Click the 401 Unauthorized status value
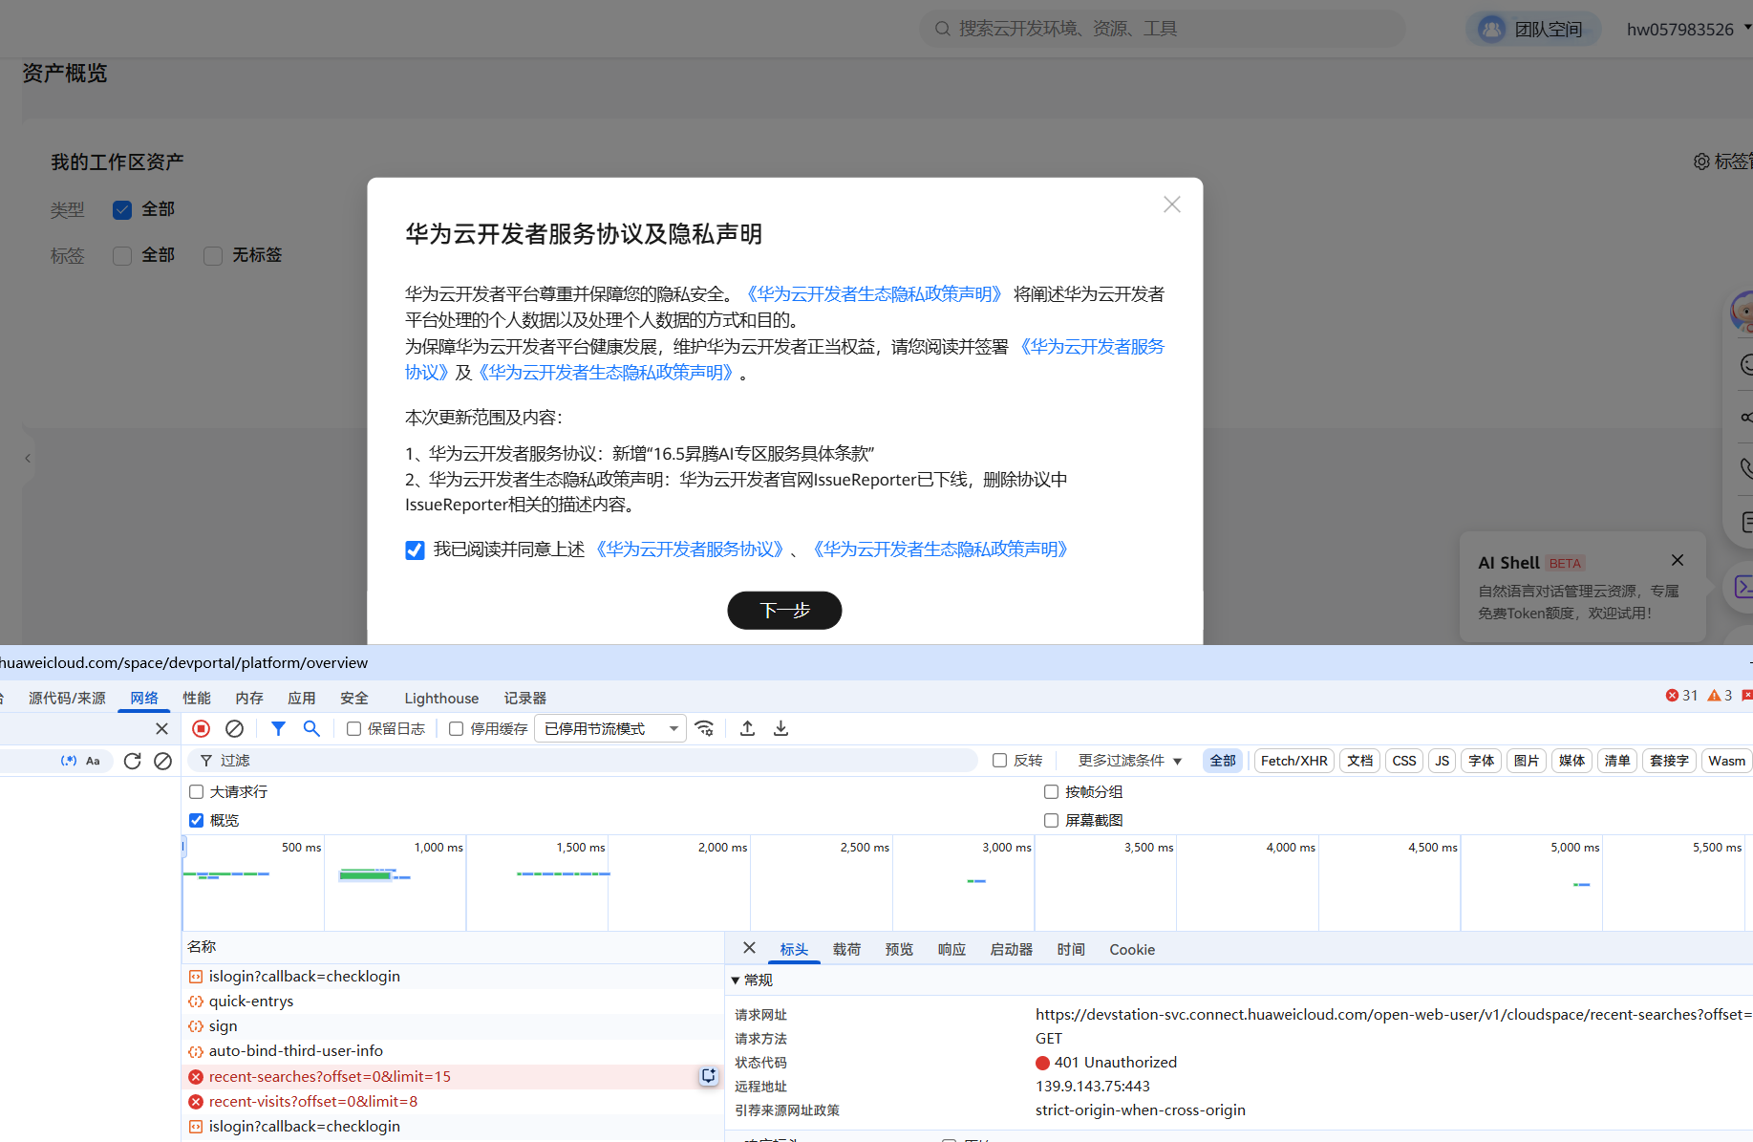The height and width of the screenshot is (1142, 1753). coord(1106,1063)
